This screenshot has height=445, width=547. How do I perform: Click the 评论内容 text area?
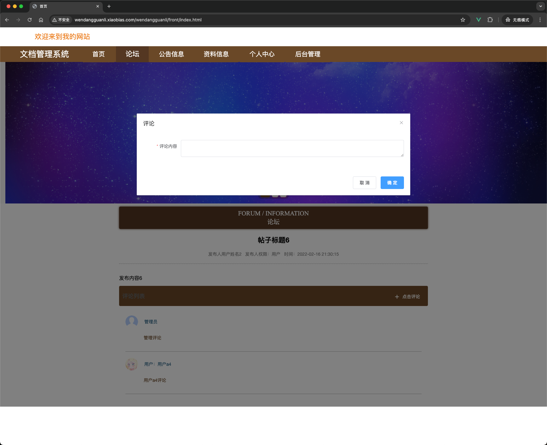pyautogui.click(x=292, y=148)
